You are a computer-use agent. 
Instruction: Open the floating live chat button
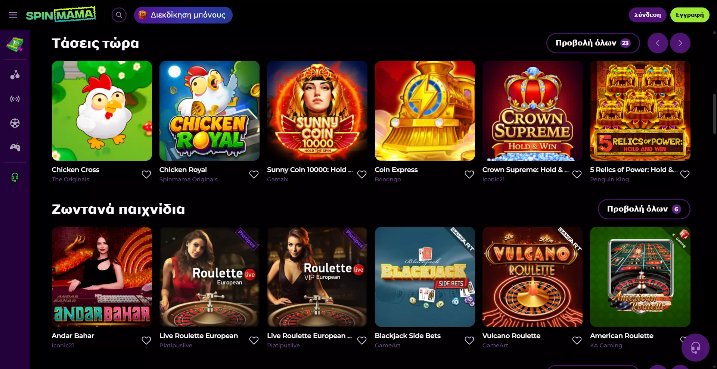[x=695, y=348]
